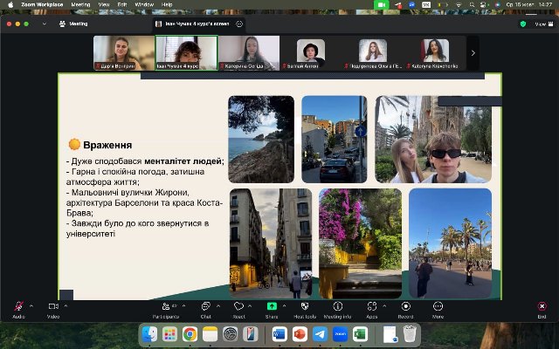Open the Apps icon
This screenshot has width=559, height=349.
tap(371, 307)
